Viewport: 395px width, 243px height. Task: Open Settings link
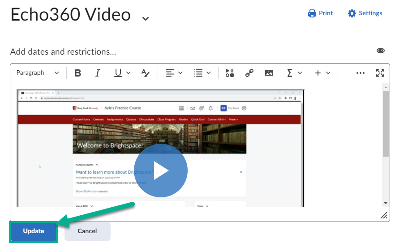click(365, 13)
